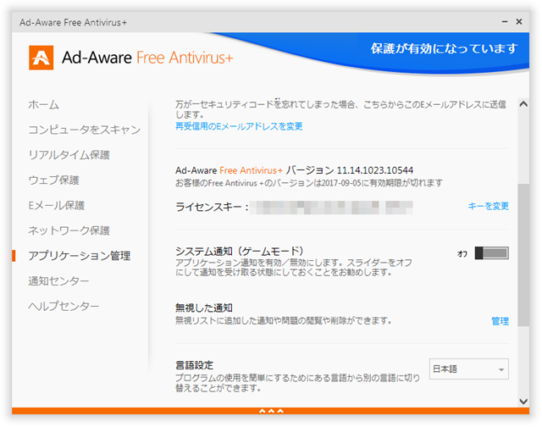
Task: Click the Ad-Aware orange logo icon
Action: point(41,58)
